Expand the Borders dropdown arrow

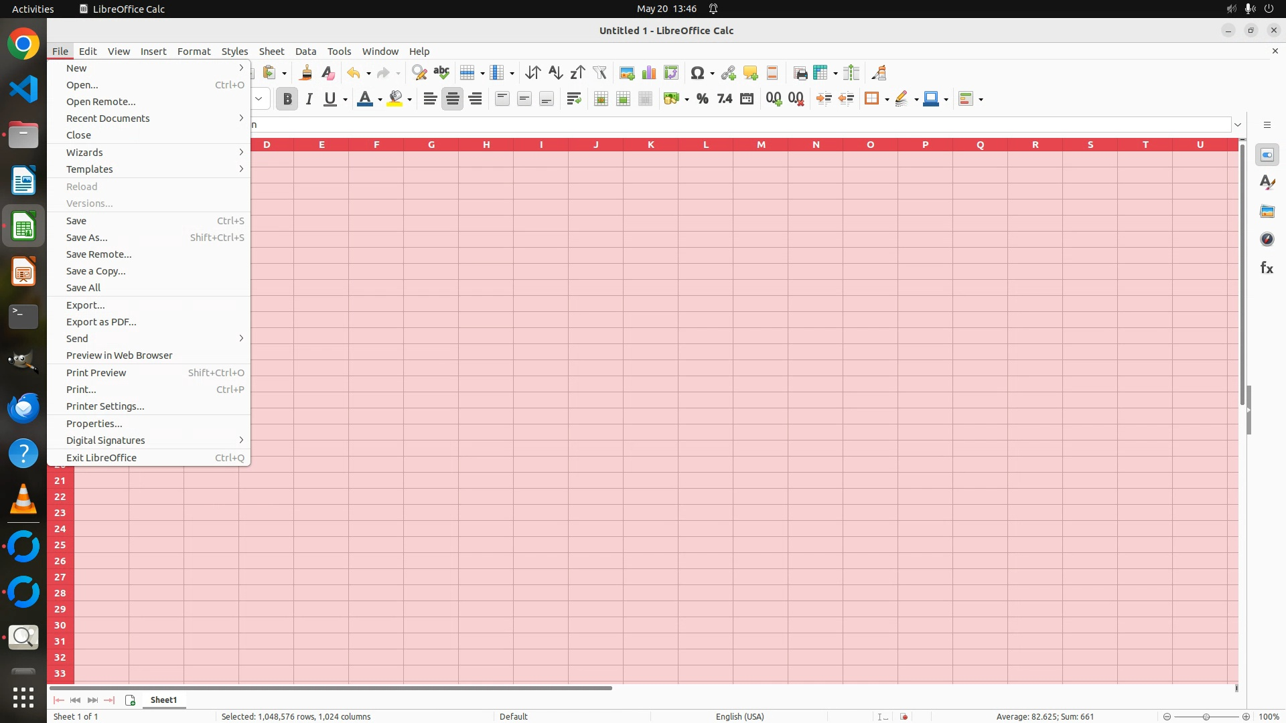887,100
